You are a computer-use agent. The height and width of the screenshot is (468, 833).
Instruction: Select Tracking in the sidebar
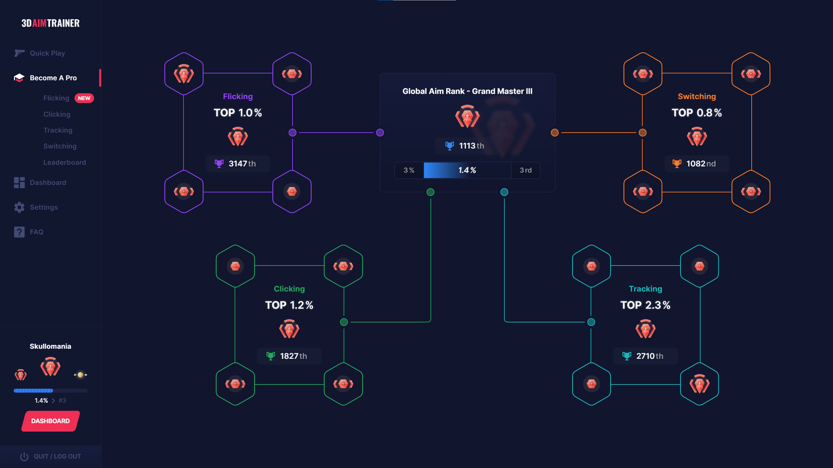[58, 131]
